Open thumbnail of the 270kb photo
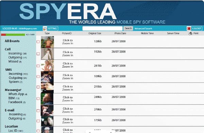The height and width of the screenshot is (133, 204). point(47,110)
